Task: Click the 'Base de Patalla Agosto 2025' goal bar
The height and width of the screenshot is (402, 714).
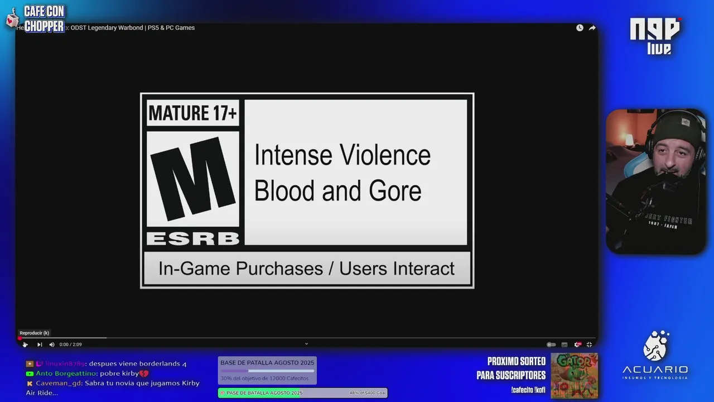Action: (x=267, y=370)
